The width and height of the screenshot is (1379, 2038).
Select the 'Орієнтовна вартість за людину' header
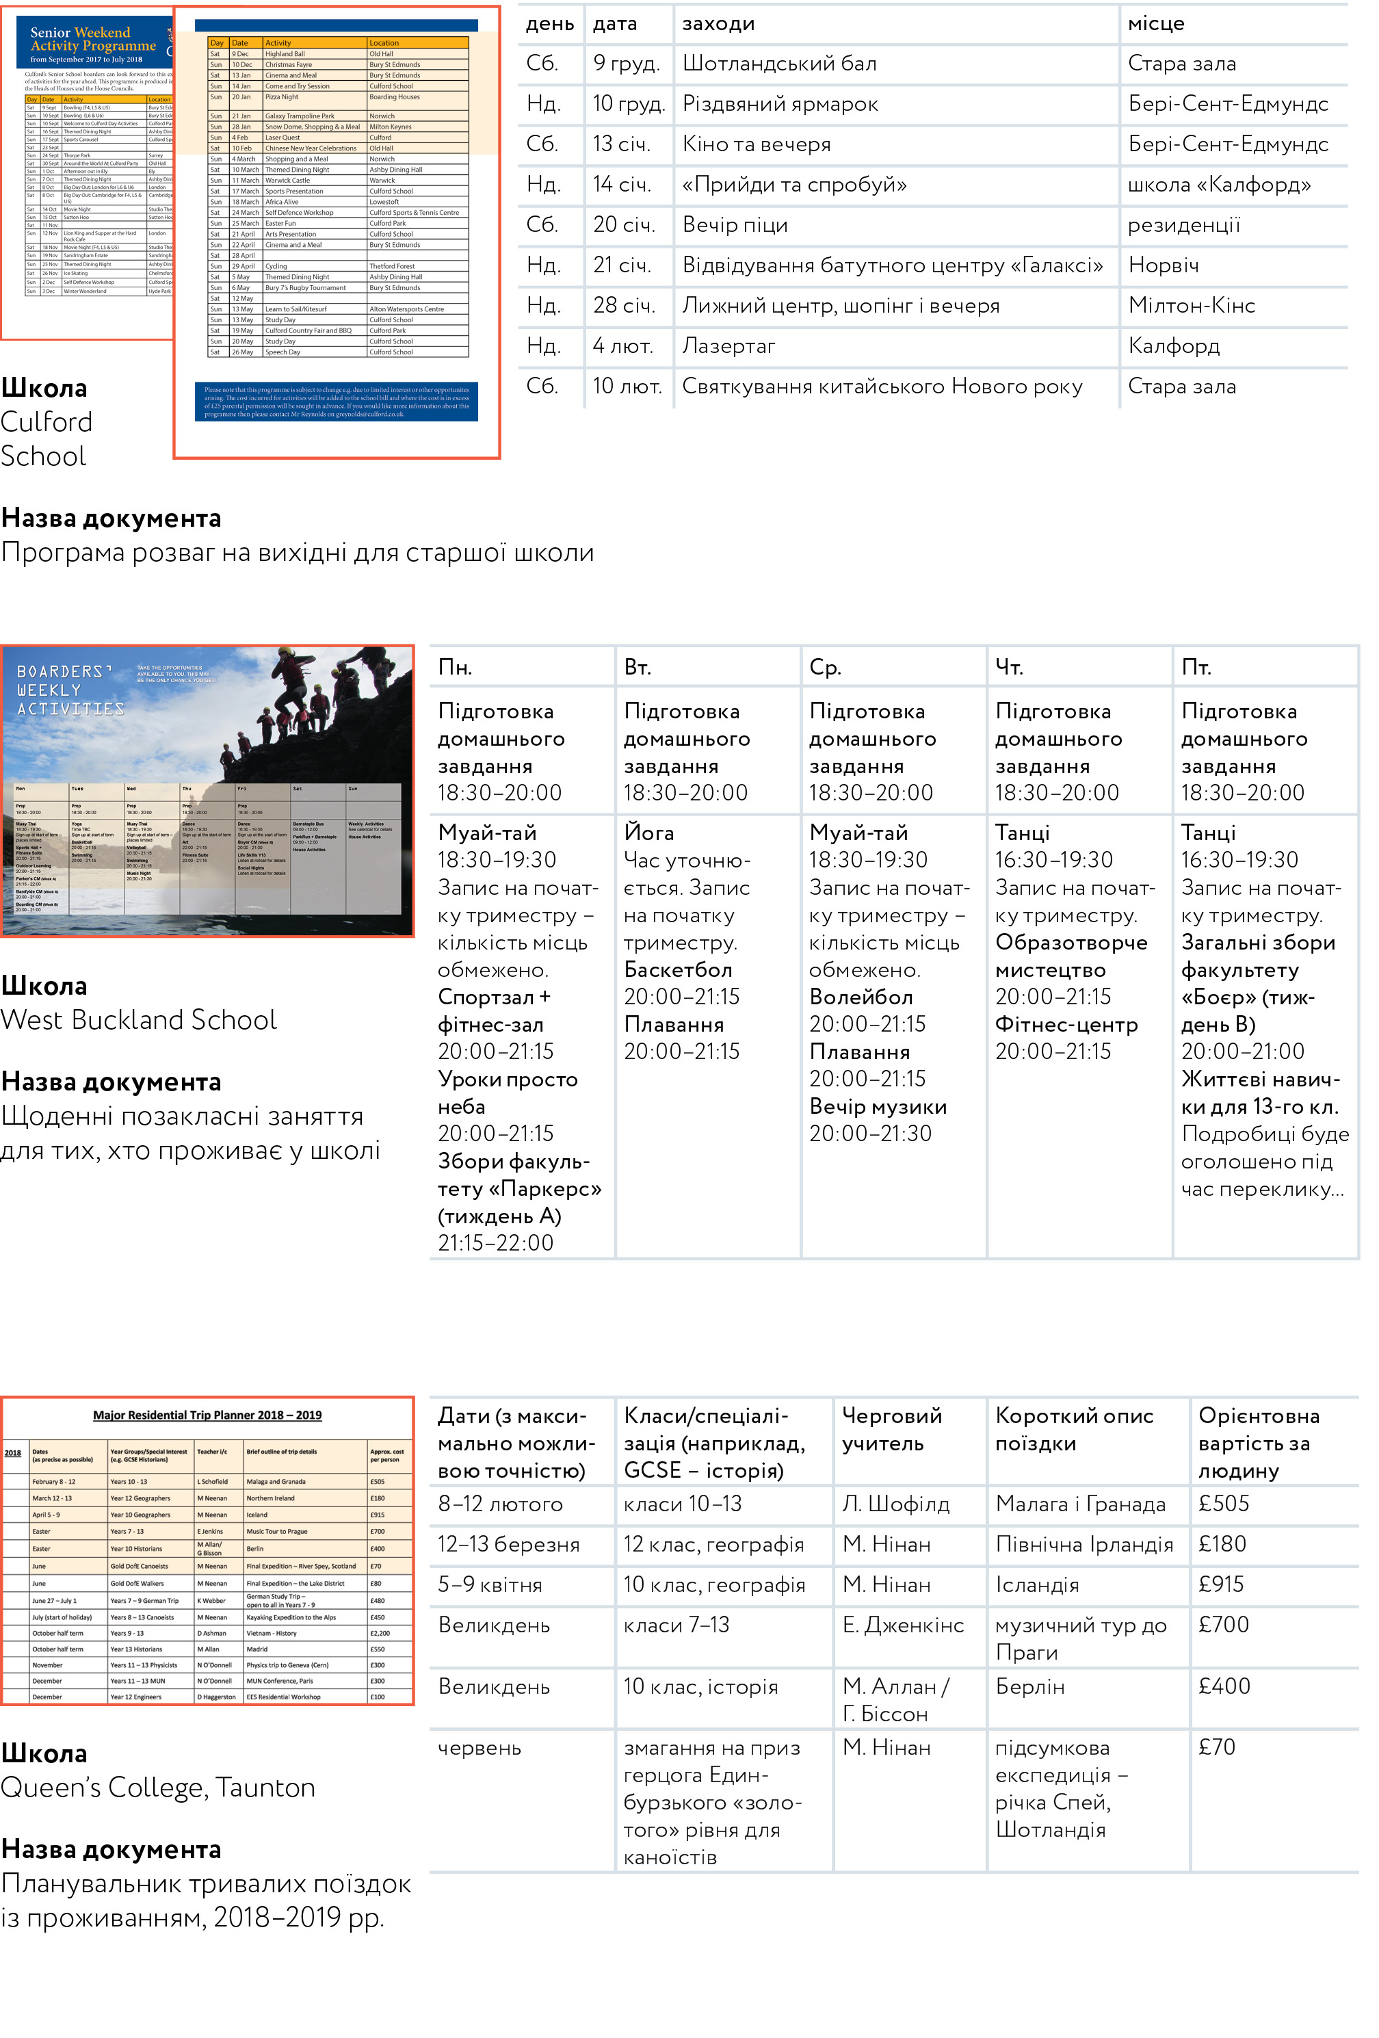(1259, 1443)
